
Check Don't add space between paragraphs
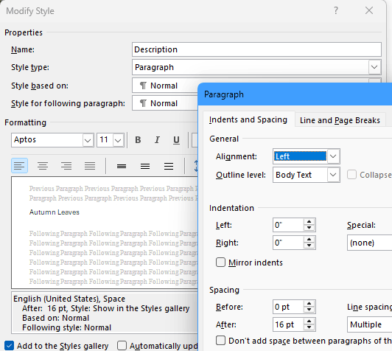tap(220, 341)
